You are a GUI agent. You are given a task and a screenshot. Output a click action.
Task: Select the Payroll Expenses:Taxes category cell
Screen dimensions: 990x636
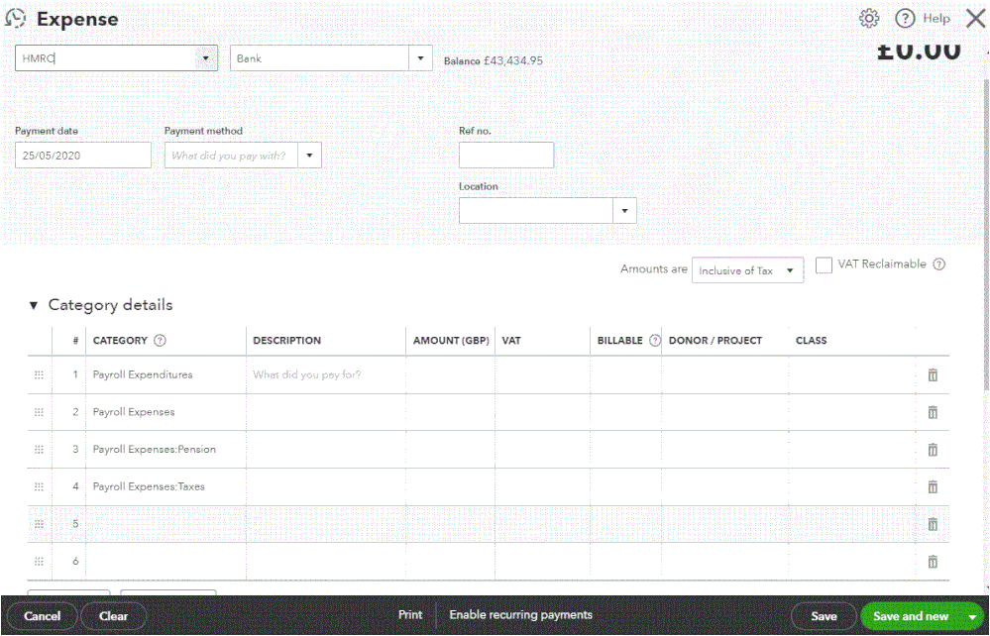coord(165,486)
